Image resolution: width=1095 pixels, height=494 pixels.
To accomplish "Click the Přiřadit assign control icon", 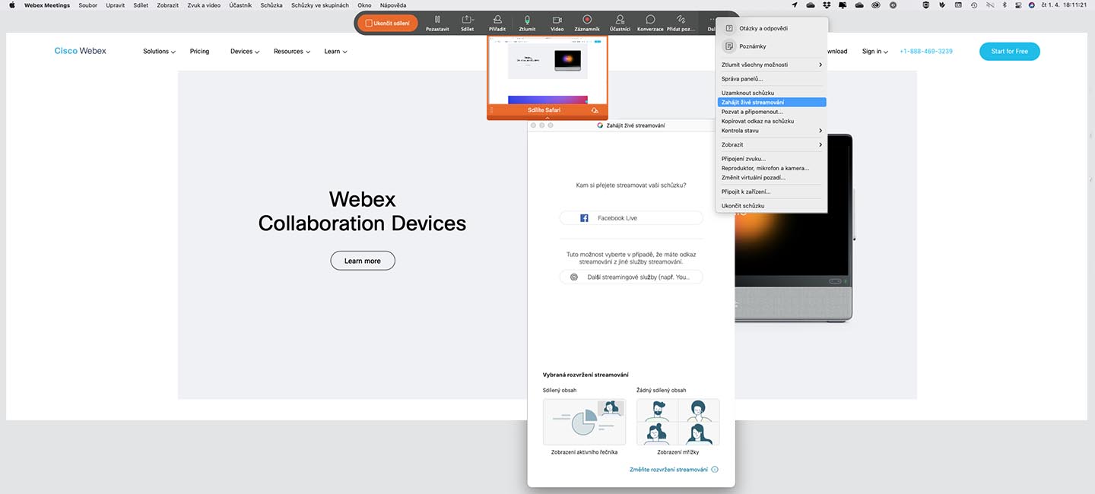I will pyautogui.click(x=497, y=19).
